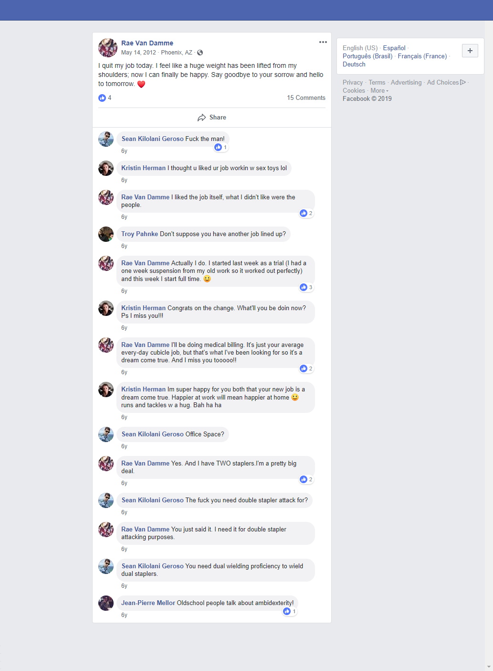
Task: Open the add language plus button
Action: point(470,51)
